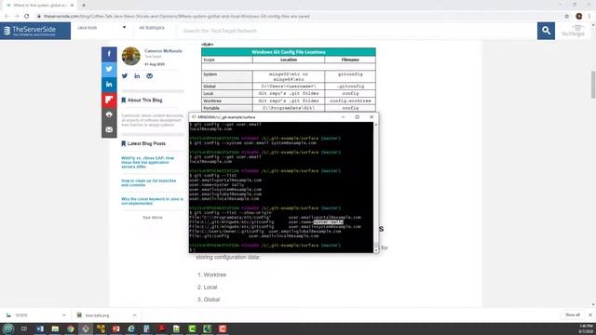
Task: Open author's Twitter profile icon under photo
Action: pos(125,76)
